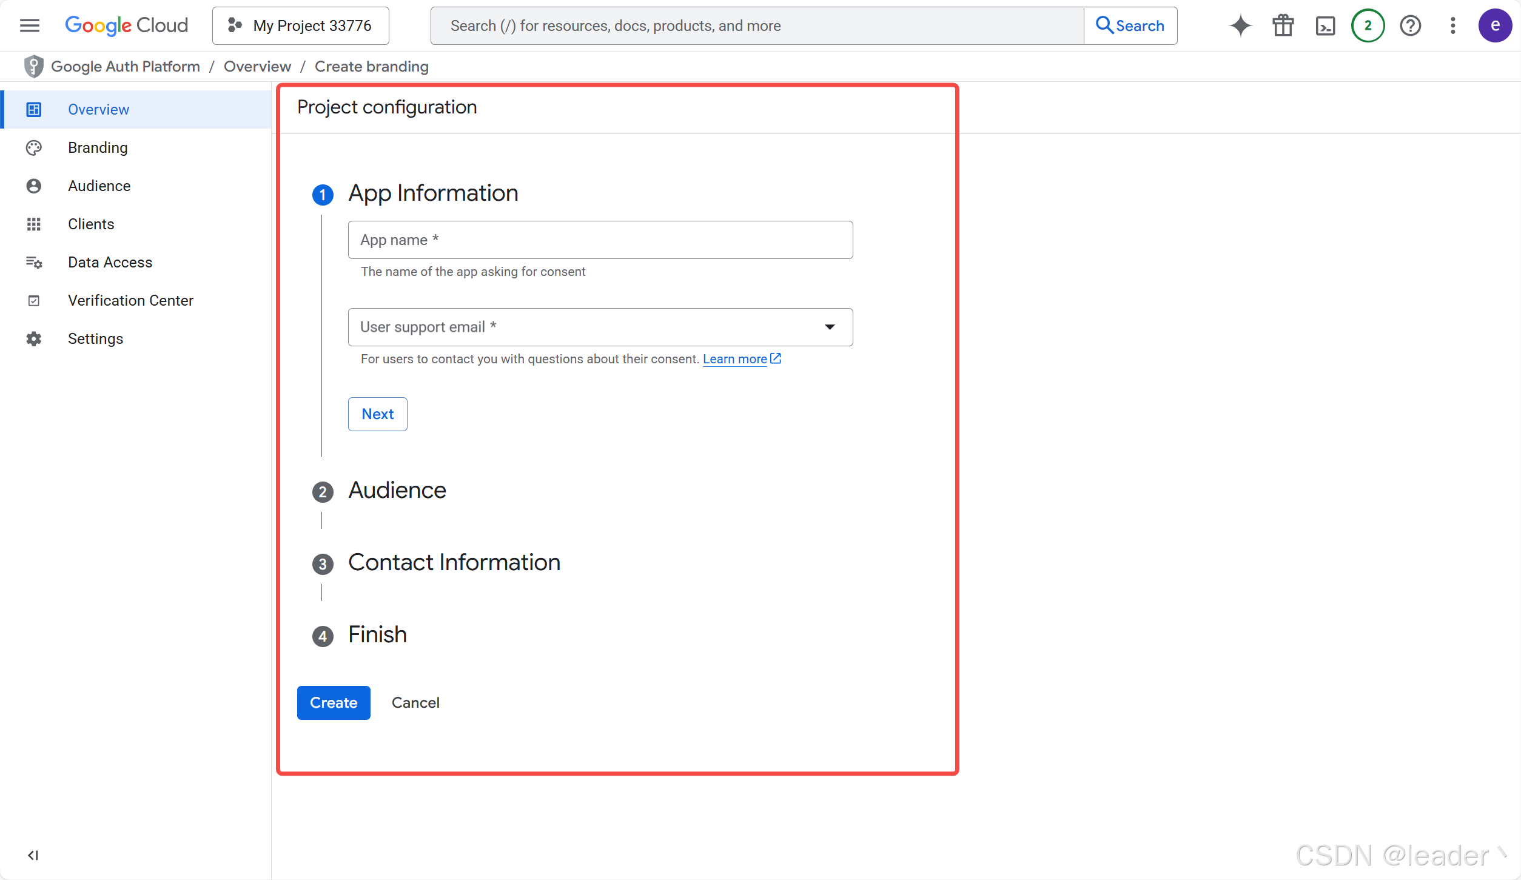Open the help question mark icon
This screenshot has width=1521, height=880.
[1410, 25]
